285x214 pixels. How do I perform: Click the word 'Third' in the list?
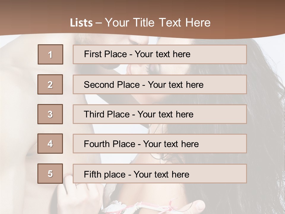pos(94,114)
